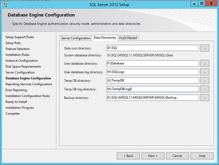219x165 pixels.
Task: Select the Setup Support Rules step
Action: (20, 37)
